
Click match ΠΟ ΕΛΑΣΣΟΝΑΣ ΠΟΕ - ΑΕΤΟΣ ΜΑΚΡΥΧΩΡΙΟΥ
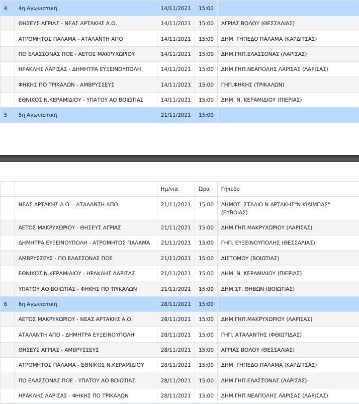(x=76, y=54)
